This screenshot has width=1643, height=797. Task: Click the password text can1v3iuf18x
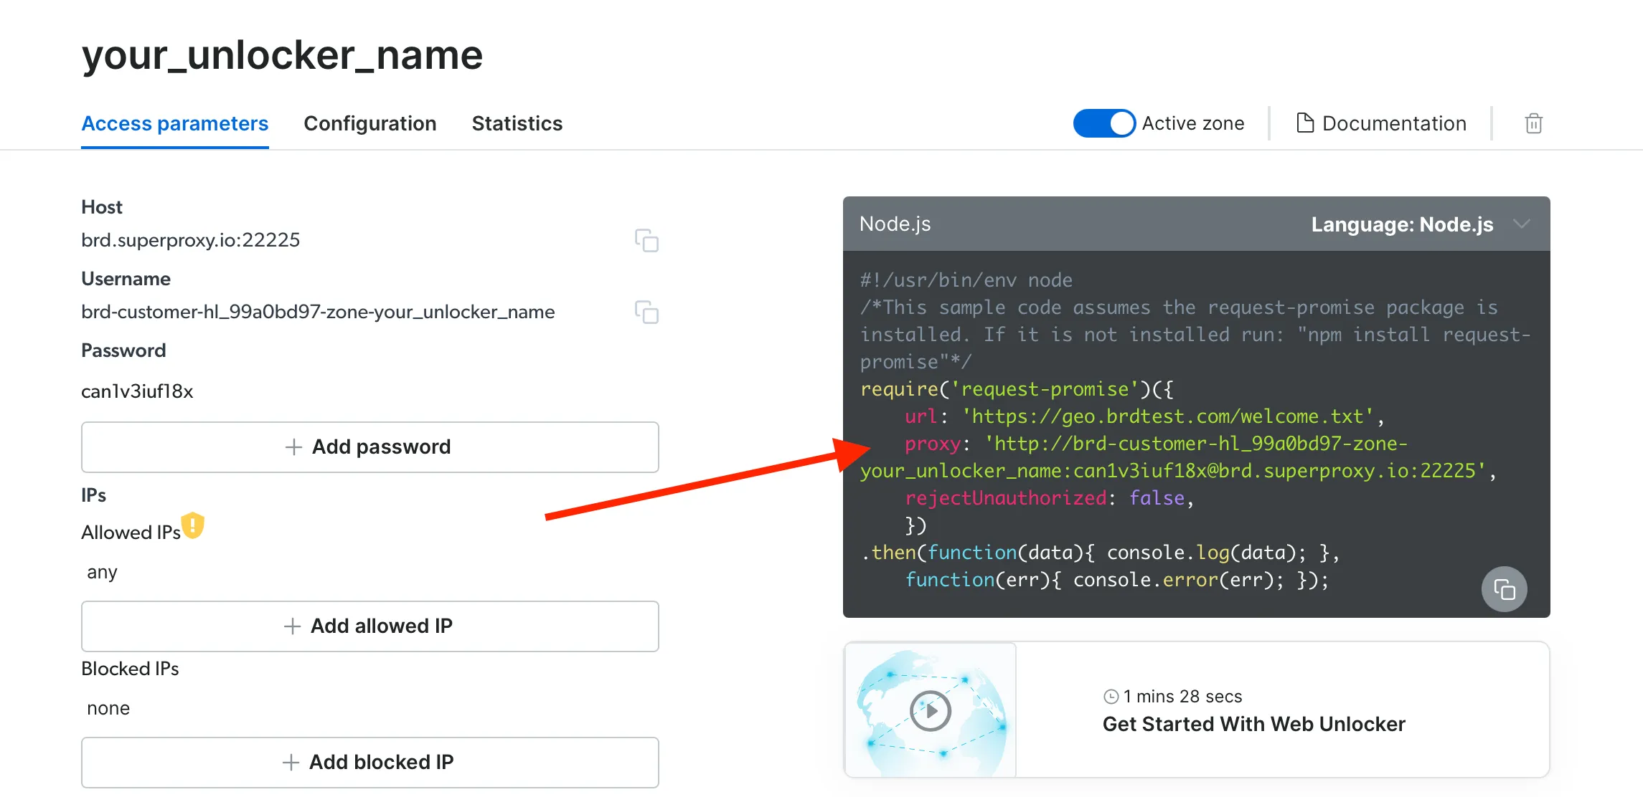point(137,391)
